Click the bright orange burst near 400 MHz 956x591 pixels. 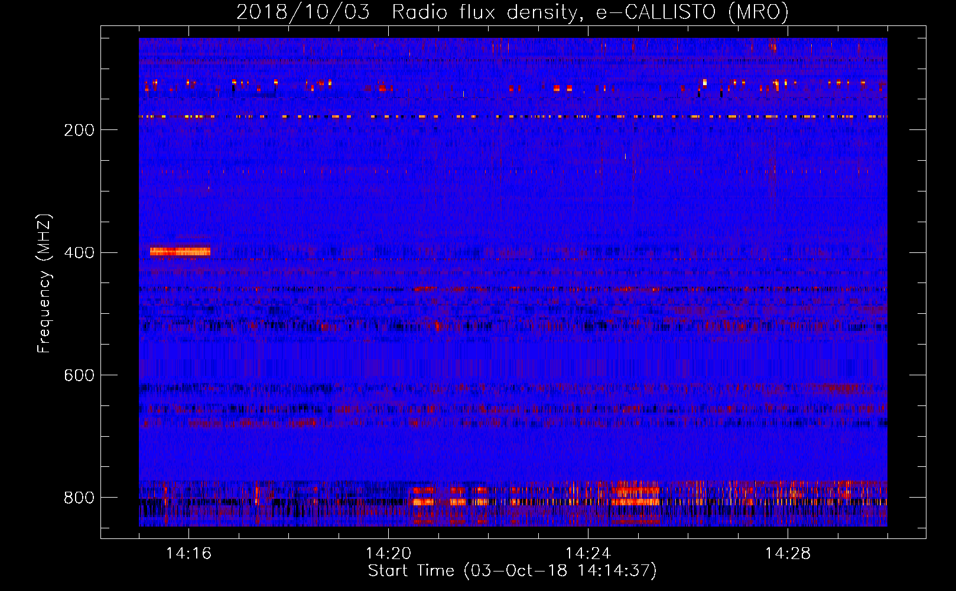click(x=180, y=252)
